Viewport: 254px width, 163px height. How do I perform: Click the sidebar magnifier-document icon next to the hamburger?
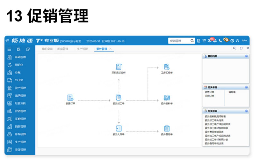(19, 49)
